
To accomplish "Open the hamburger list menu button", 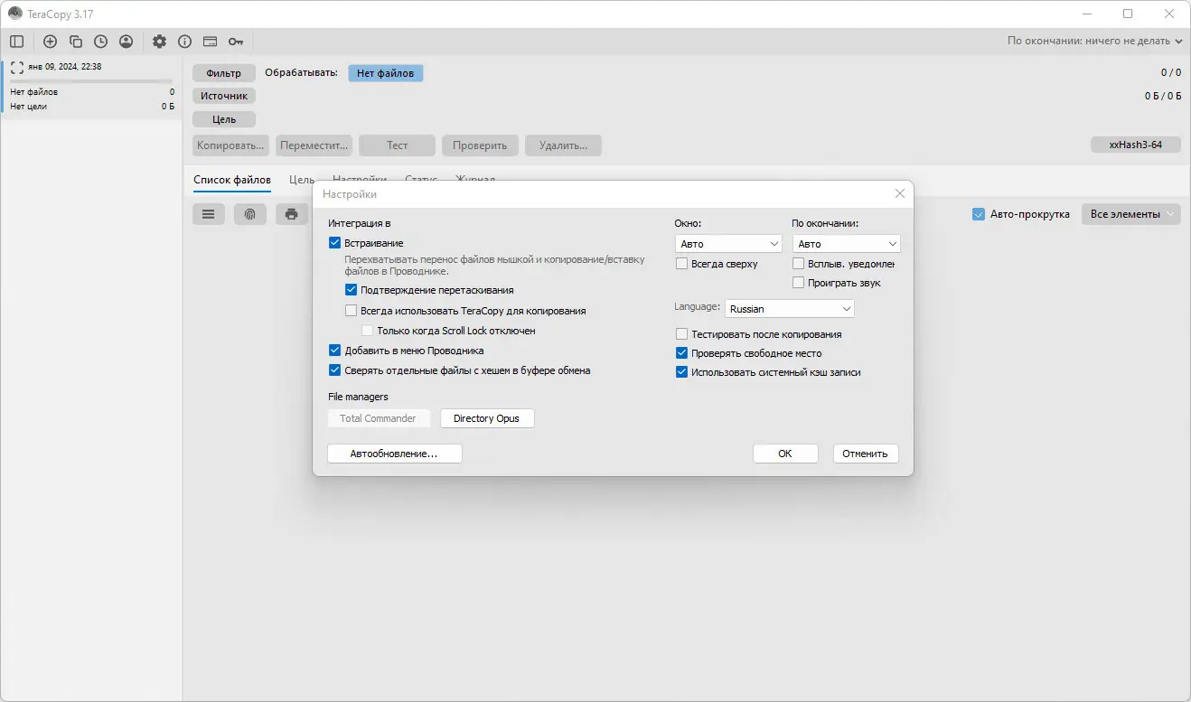I will pyautogui.click(x=209, y=214).
